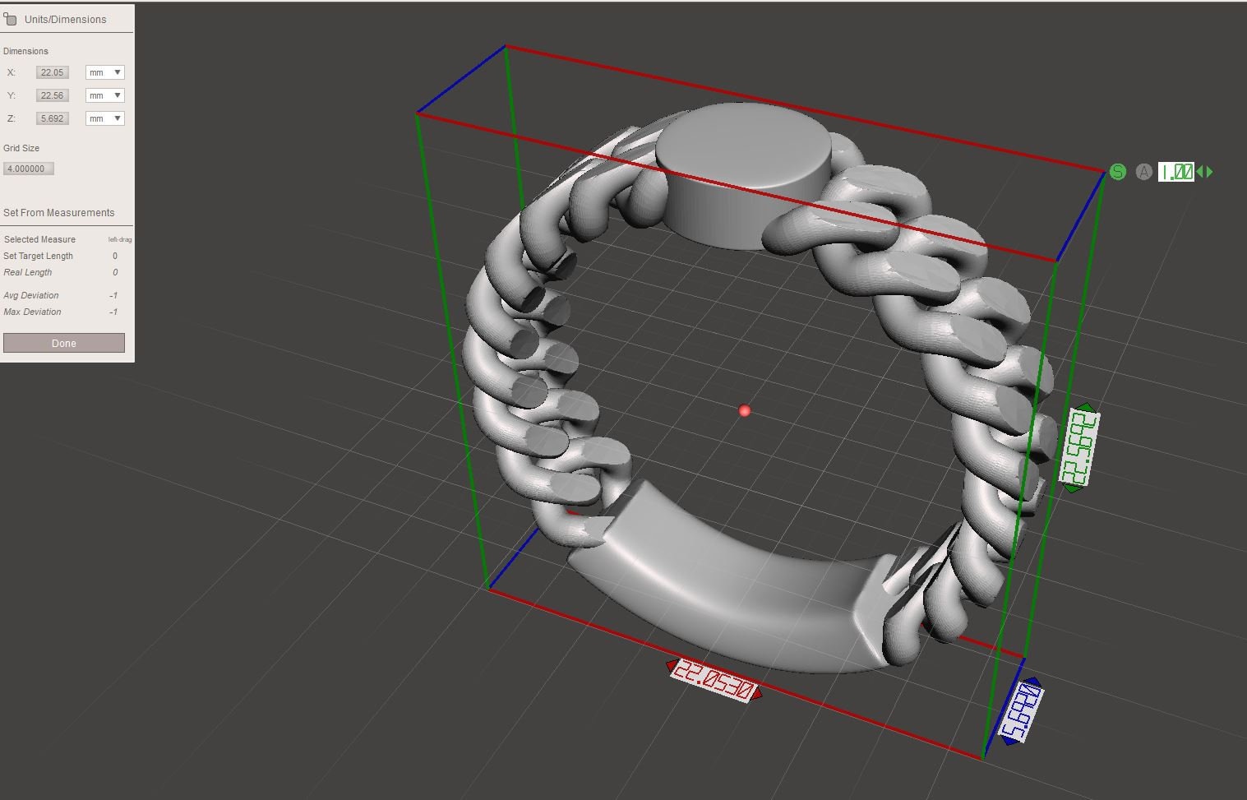This screenshot has width=1247, height=800.
Task: Open the X dimension mm units dropdown
Action: 104,72
